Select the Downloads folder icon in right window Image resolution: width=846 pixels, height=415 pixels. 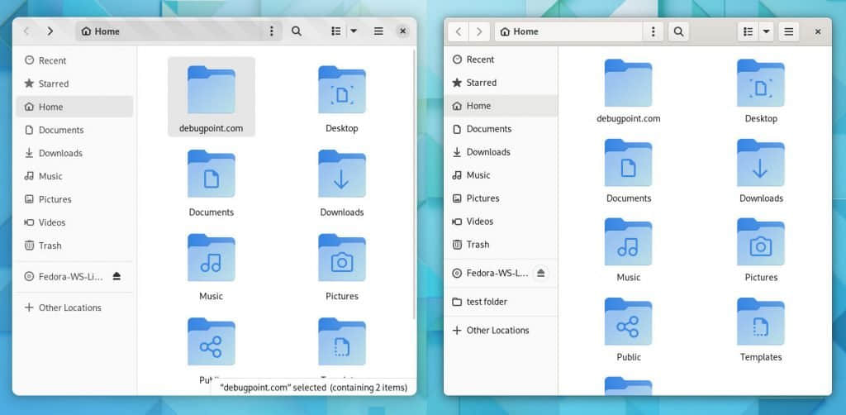click(761, 162)
